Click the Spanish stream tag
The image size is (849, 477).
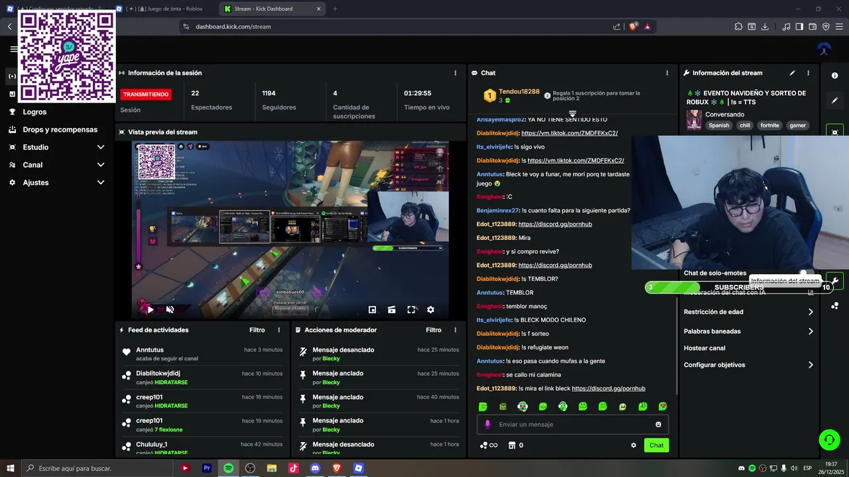click(x=718, y=125)
